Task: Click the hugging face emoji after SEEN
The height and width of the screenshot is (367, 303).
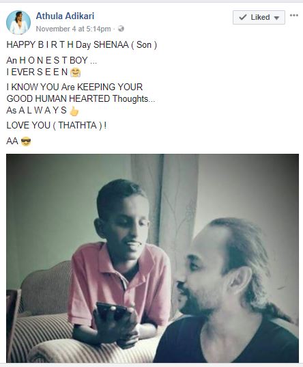Action: 75,72
